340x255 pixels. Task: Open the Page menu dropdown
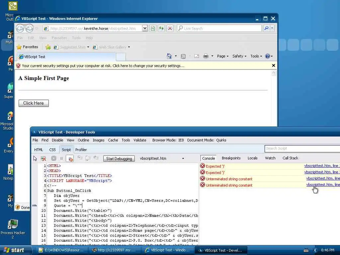pyautogui.click(x=223, y=56)
